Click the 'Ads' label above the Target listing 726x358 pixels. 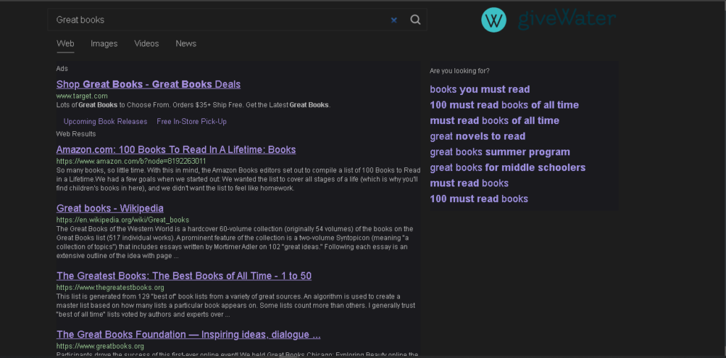(62, 69)
